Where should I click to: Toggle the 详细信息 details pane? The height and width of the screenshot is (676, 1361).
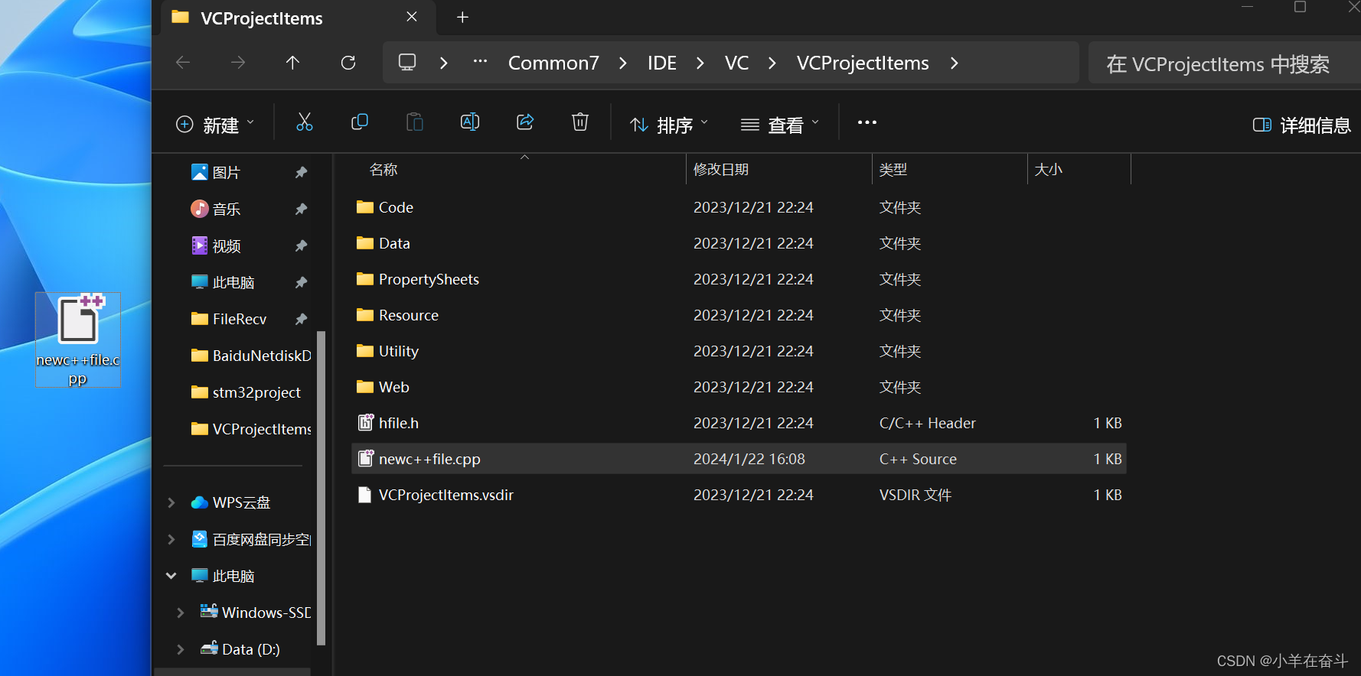tap(1301, 125)
